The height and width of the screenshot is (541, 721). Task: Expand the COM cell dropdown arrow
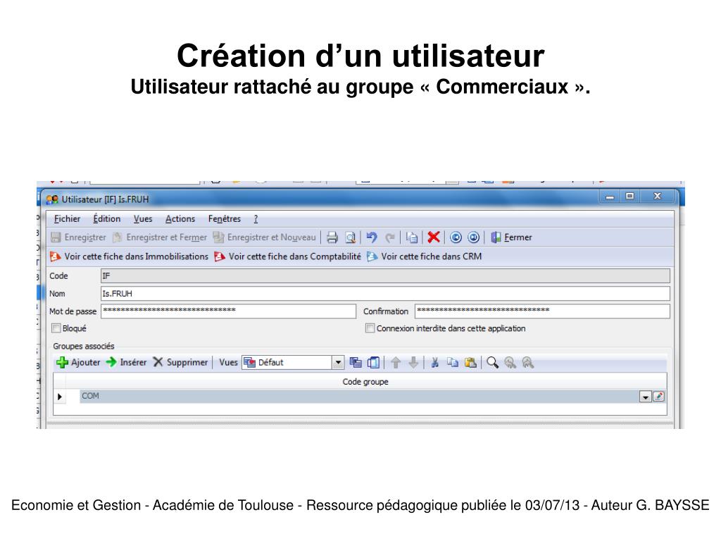click(645, 397)
